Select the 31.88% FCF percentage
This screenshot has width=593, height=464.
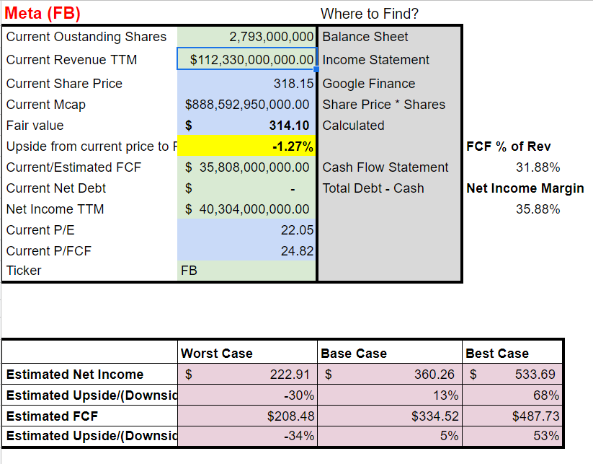coord(538,167)
